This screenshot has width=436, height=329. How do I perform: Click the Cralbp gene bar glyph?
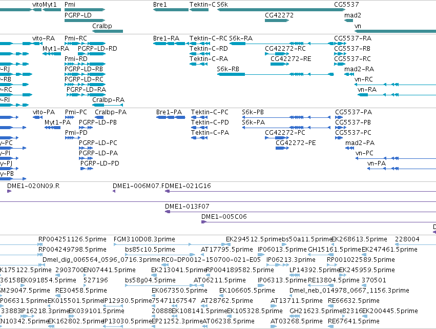coord(108,31)
